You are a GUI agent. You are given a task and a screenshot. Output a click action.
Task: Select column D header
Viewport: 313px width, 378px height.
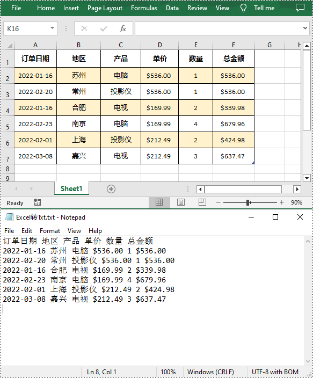[159, 45]
